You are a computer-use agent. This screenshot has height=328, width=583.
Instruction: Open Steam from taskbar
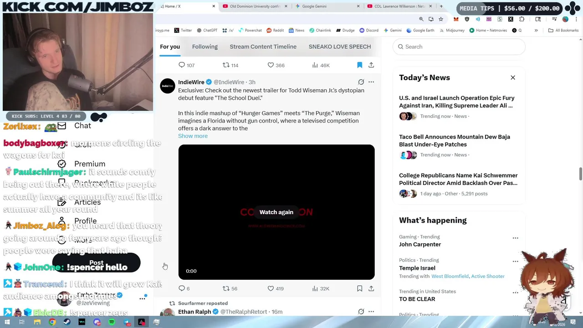pyautogui.click(x=67, y=322)
